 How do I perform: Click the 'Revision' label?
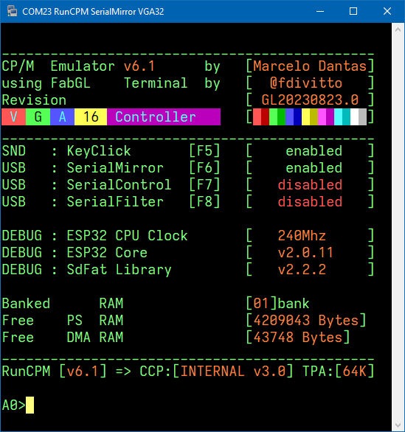[34, 100]
